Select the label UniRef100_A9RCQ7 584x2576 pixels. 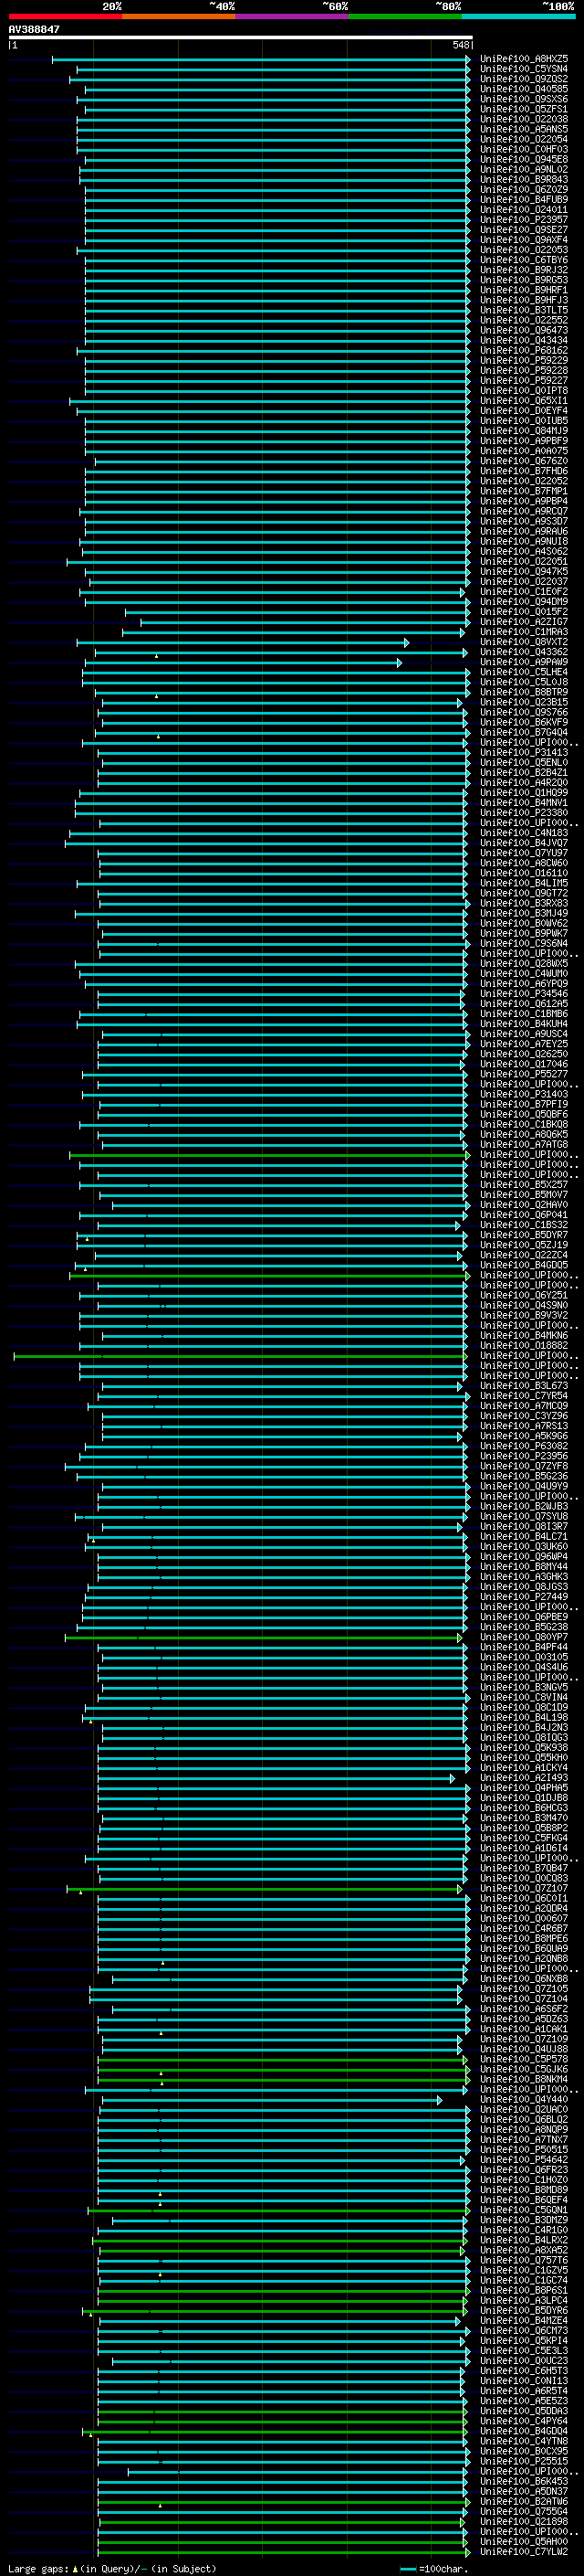[x=524, y=511]
